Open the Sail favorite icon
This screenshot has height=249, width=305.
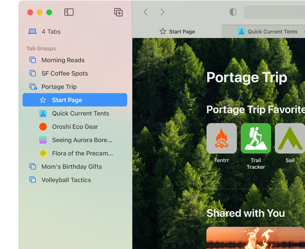pyautogui.click(x=290, y=138)
